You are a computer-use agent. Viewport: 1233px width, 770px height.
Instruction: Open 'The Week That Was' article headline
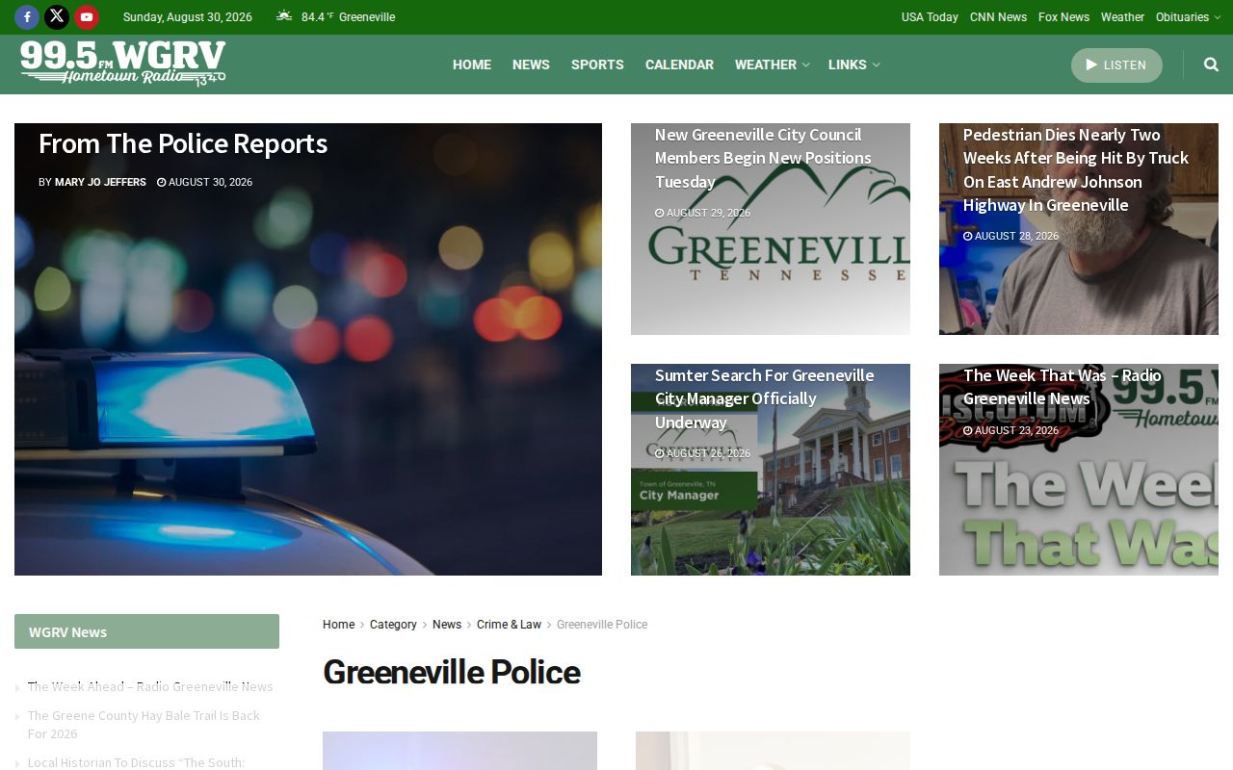(1062, 387)
